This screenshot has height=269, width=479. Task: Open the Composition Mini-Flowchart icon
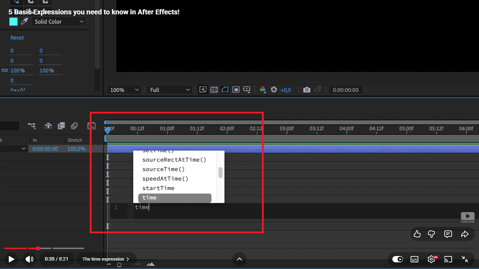32,125
